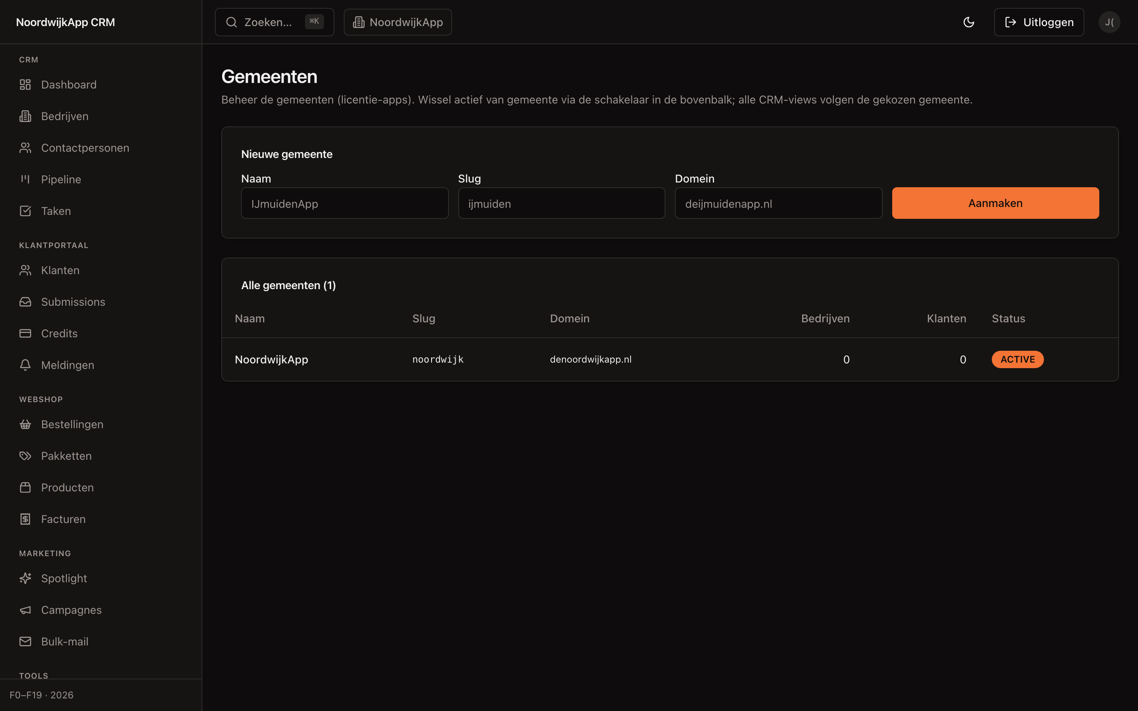Click the Dashboard grid icon
Screen dimensions: 1138x711
(25, 85)
